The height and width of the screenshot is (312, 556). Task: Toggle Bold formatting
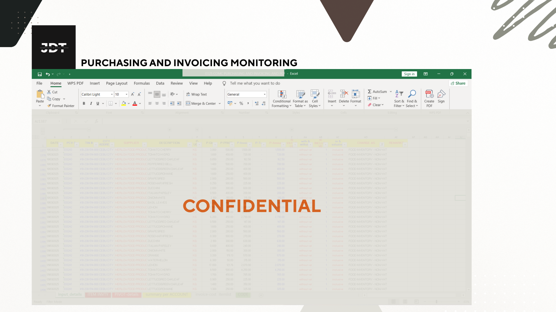pos(84,103)
